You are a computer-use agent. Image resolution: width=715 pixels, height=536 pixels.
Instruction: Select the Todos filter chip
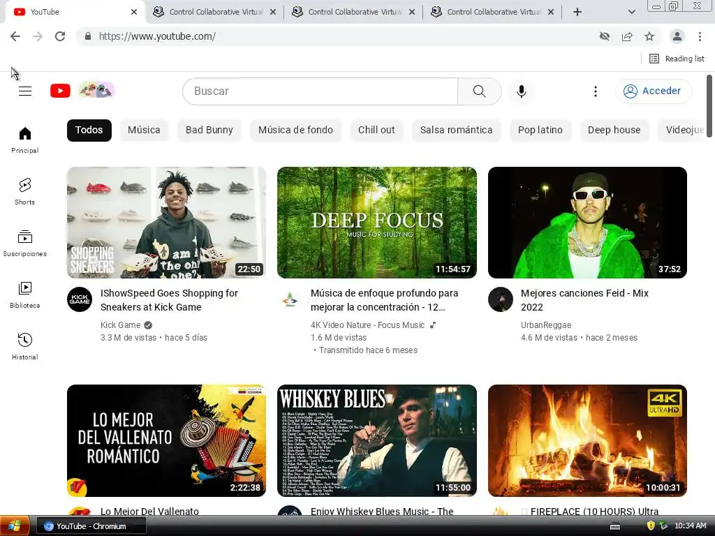[89, 131]
